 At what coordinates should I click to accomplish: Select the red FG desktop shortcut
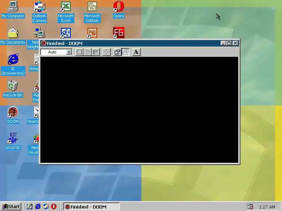click(118, 33)
